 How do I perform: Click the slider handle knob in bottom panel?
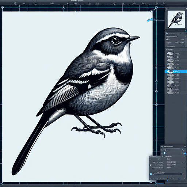[x=181, y=174]
